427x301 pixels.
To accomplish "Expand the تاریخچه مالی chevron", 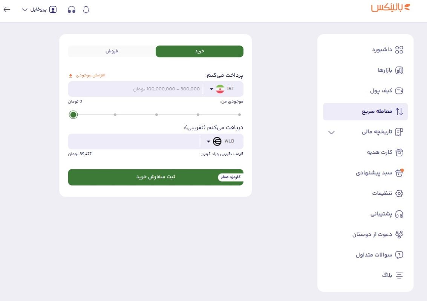I will (331, 132).
